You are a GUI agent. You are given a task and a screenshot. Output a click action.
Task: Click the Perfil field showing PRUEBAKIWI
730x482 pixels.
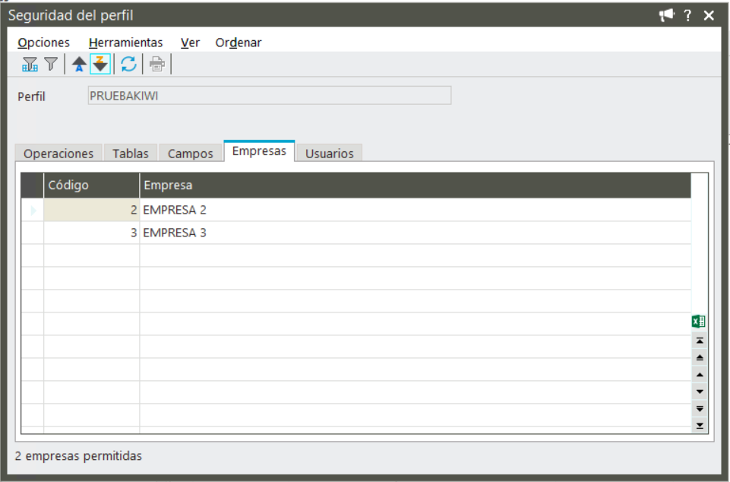(269, 96)
